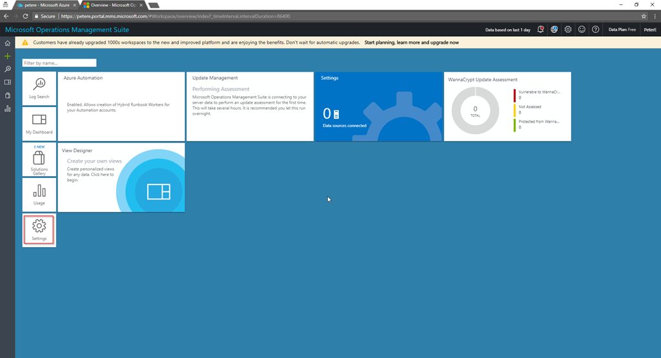Open the View Designer tile
This screenshot has height=358, width=661.
click(121, 177)
